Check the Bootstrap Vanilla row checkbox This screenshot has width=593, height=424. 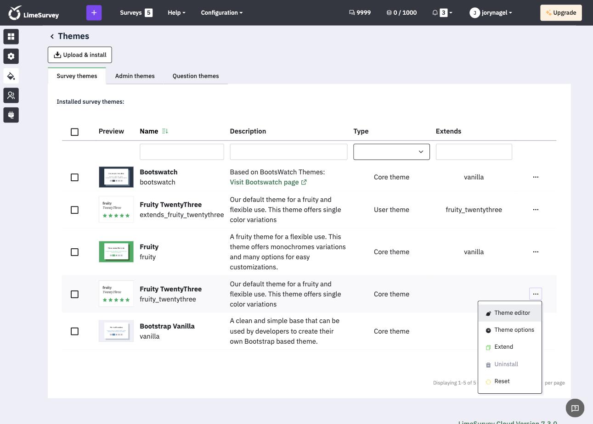pyautogui.click(x=74, y=332)
